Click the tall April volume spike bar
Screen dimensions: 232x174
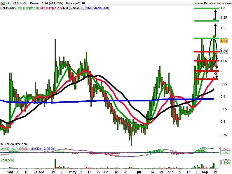(x=55, y=164)
